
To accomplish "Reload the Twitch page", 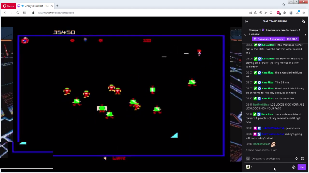I will coord(18,13).
